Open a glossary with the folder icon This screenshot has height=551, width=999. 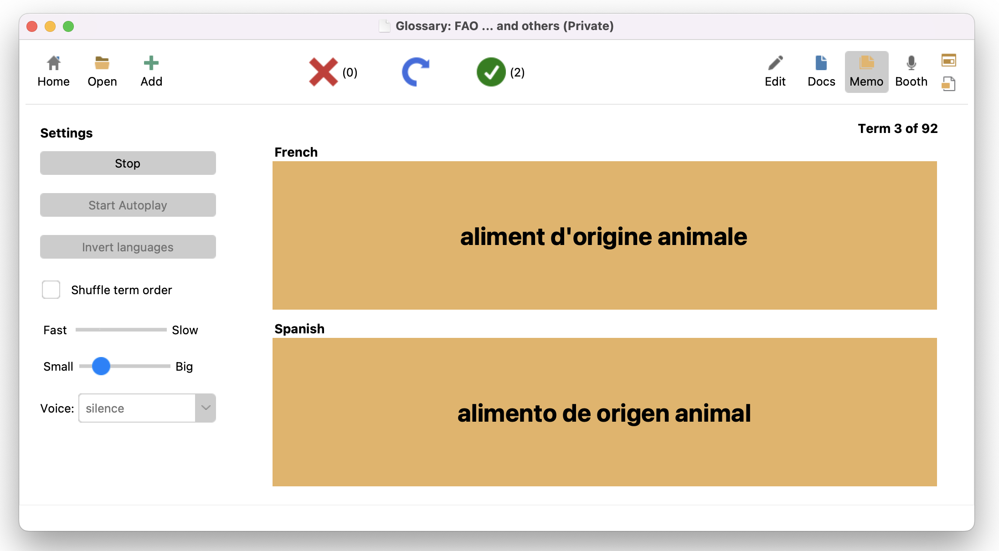pos(102,71)
